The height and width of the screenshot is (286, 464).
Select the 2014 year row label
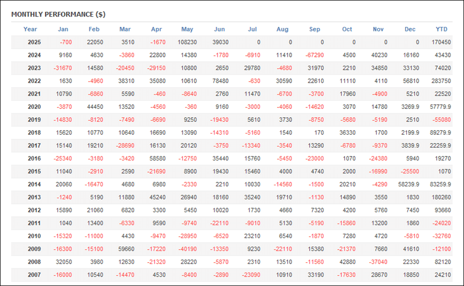(x=35, y=184)
